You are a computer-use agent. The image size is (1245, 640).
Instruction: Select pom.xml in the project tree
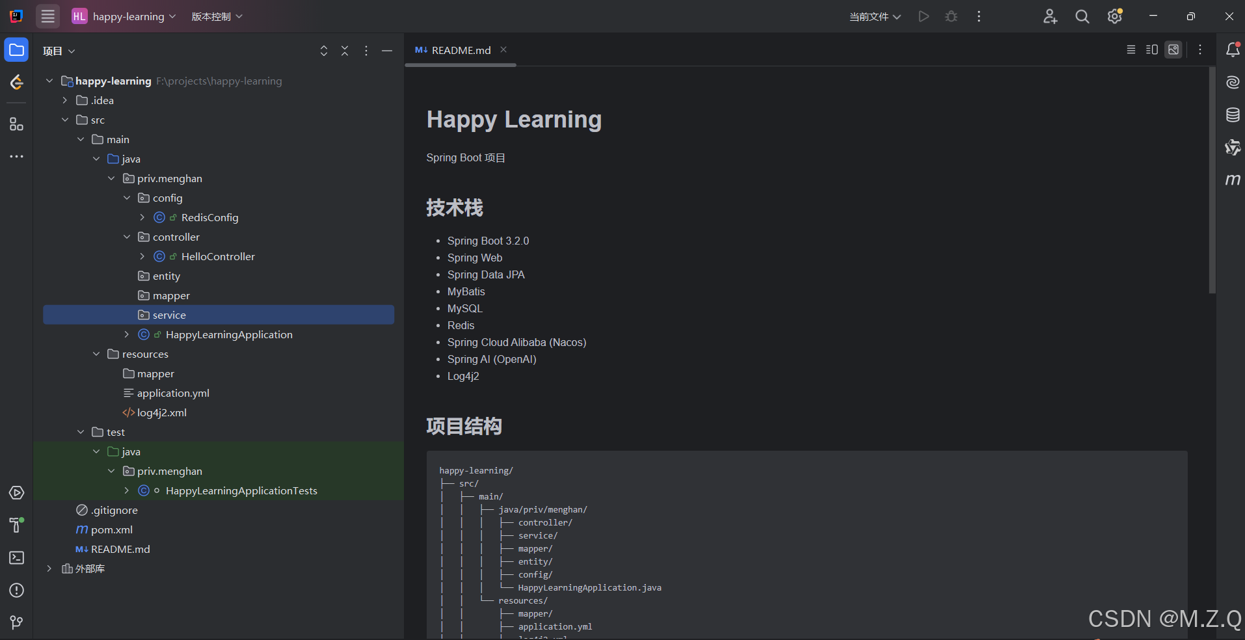112,529
